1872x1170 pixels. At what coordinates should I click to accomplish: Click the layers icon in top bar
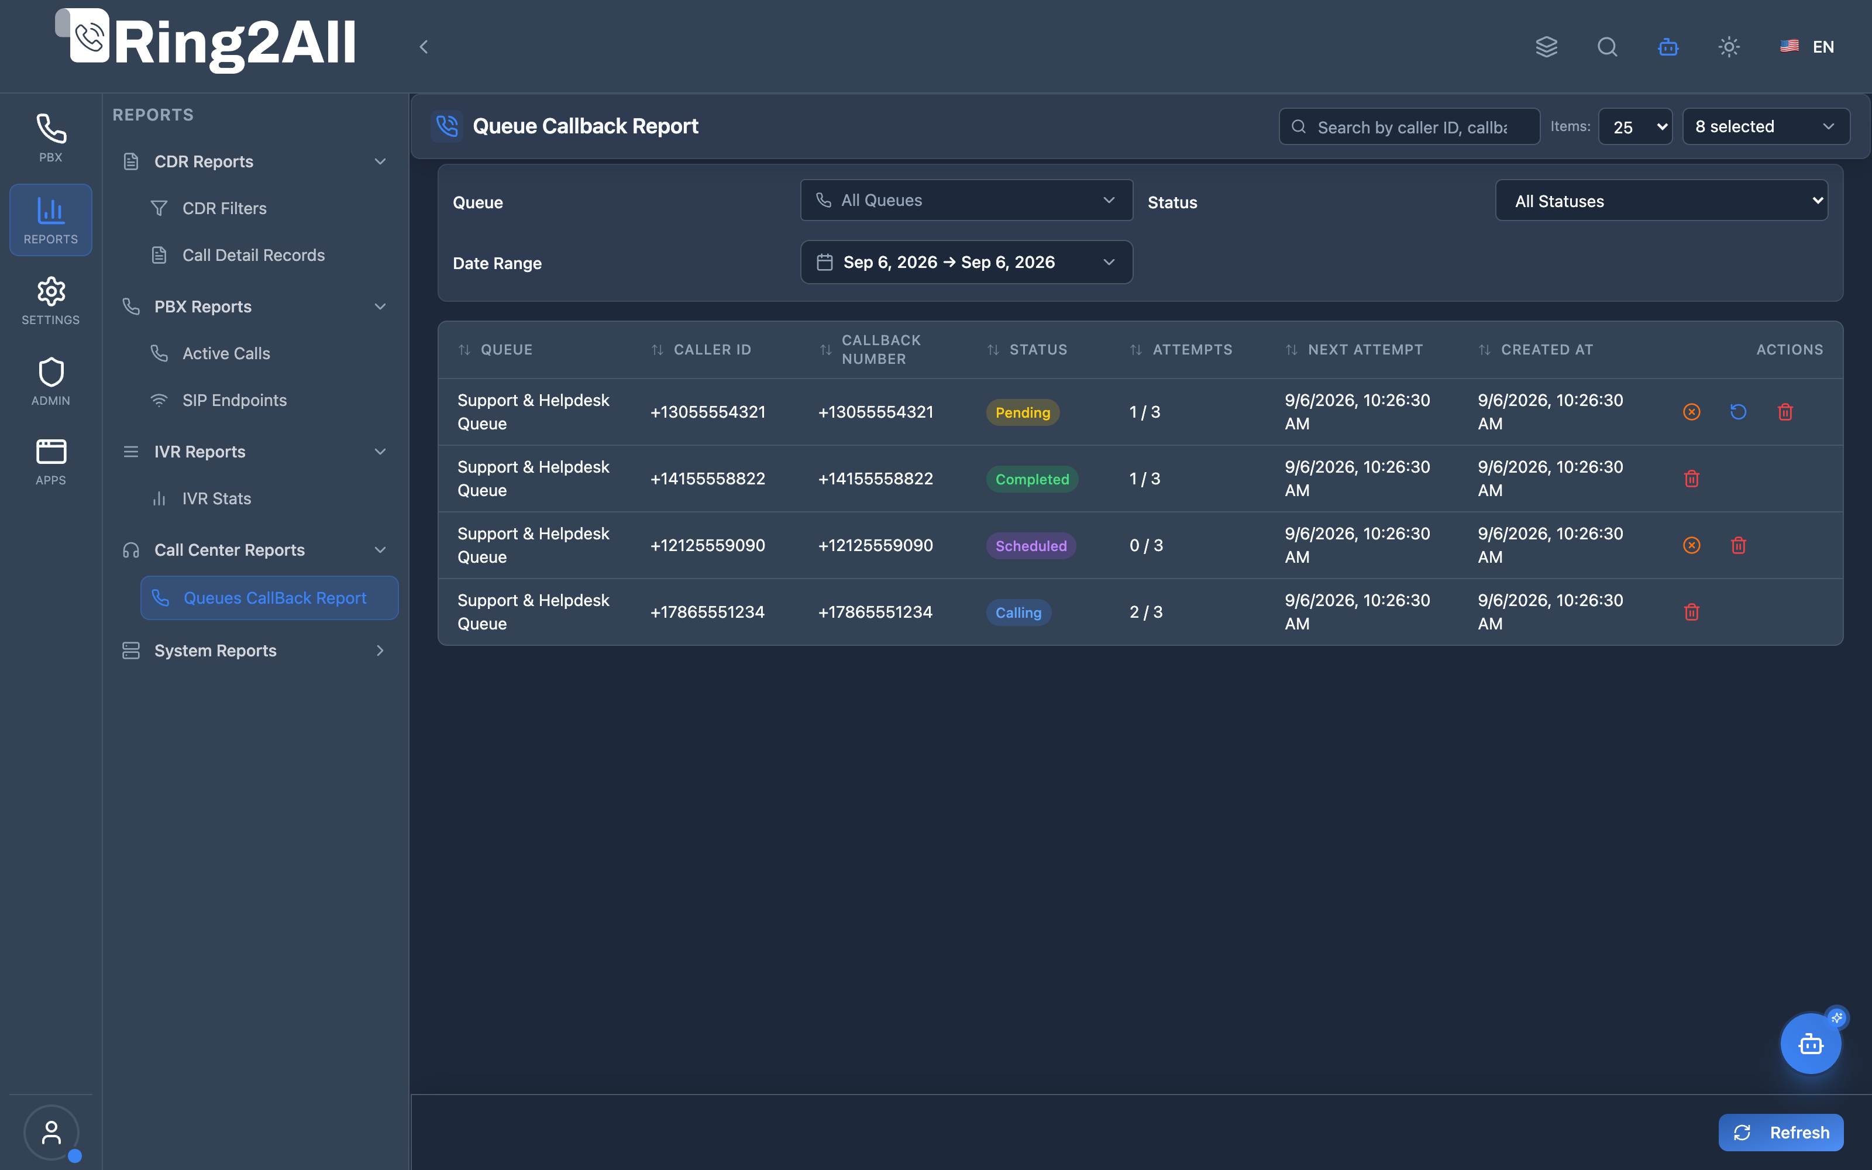coord(1546,46)
